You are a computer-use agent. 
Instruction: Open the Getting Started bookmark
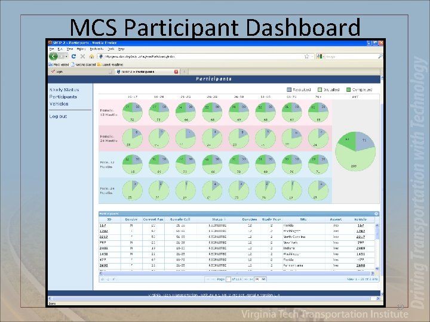[84, 64]
